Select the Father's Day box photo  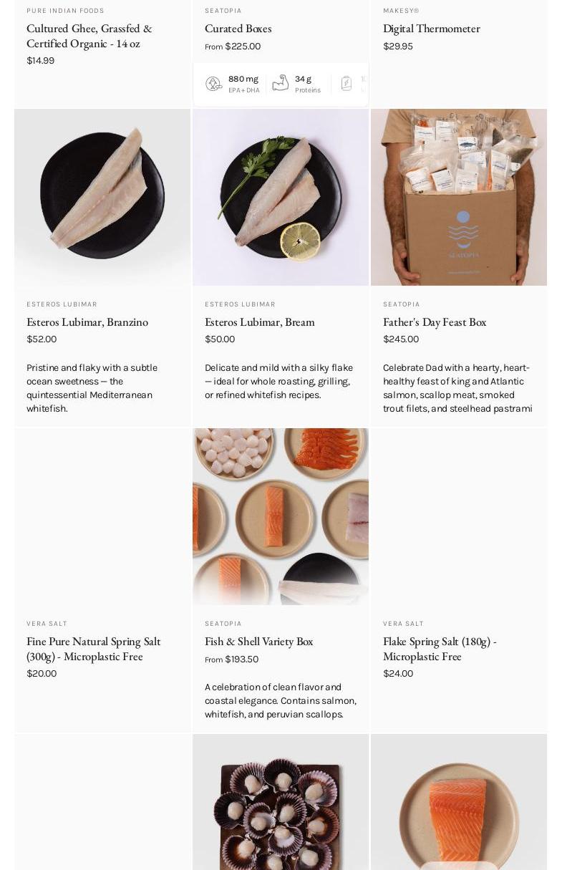point(459,197)
